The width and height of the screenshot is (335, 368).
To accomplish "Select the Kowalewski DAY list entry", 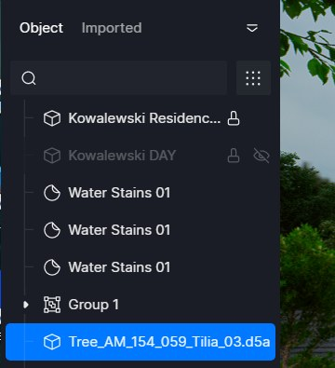I will point(141,156).
